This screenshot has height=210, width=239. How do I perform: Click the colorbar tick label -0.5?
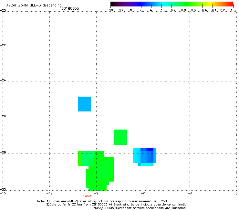coord(192,10)
